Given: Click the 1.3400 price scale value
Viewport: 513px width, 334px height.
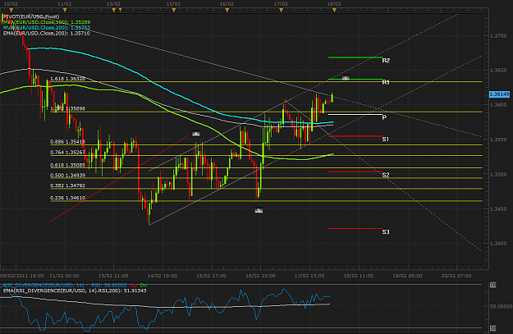Looking at the screenshot, I should [x=498, y=244].
